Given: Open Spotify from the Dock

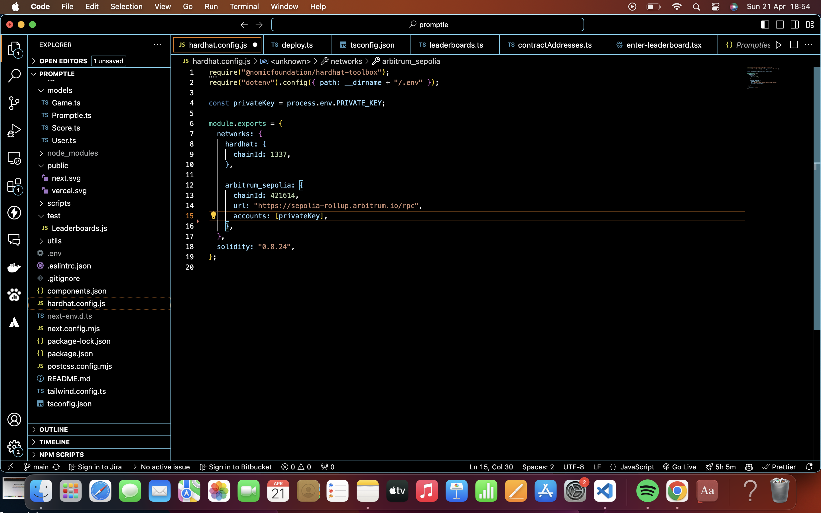Looking at the screenshot, I should tap(647, 490).
